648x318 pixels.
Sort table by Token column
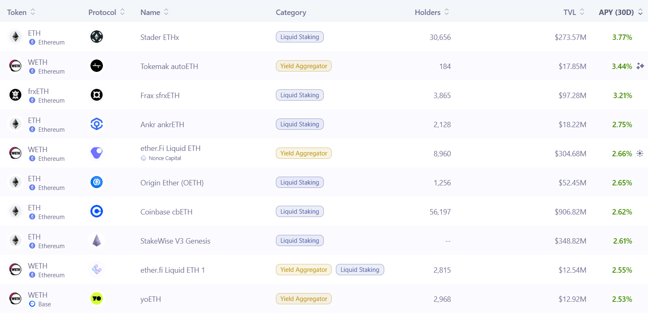[21, 12]
